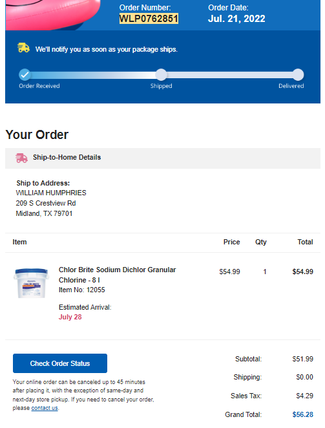Click highlighted order number WLP0762851
The width and height of the screenshot is (325, 428).
point(149,19)
